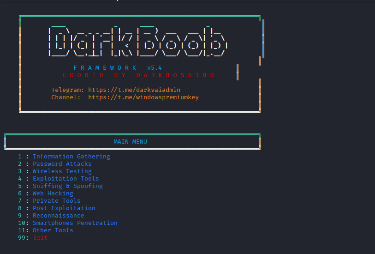Screen dimensions: 375x254
Task: Click the 'Telegram:' label
Action: click(x=68, y=90)
